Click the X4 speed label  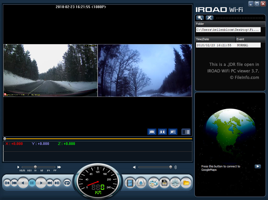[x=48, y=170]
